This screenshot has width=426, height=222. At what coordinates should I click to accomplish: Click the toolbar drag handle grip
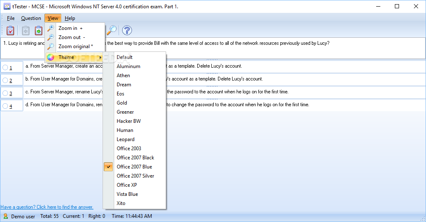[3, 30]
